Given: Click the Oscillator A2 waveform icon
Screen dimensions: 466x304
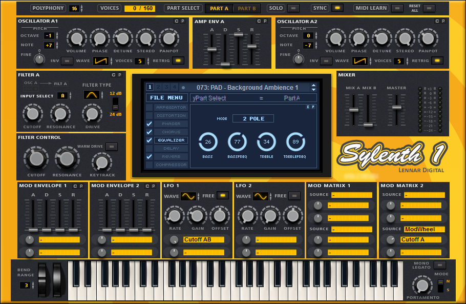Looking at the screenshot, I should click(359, 61).
